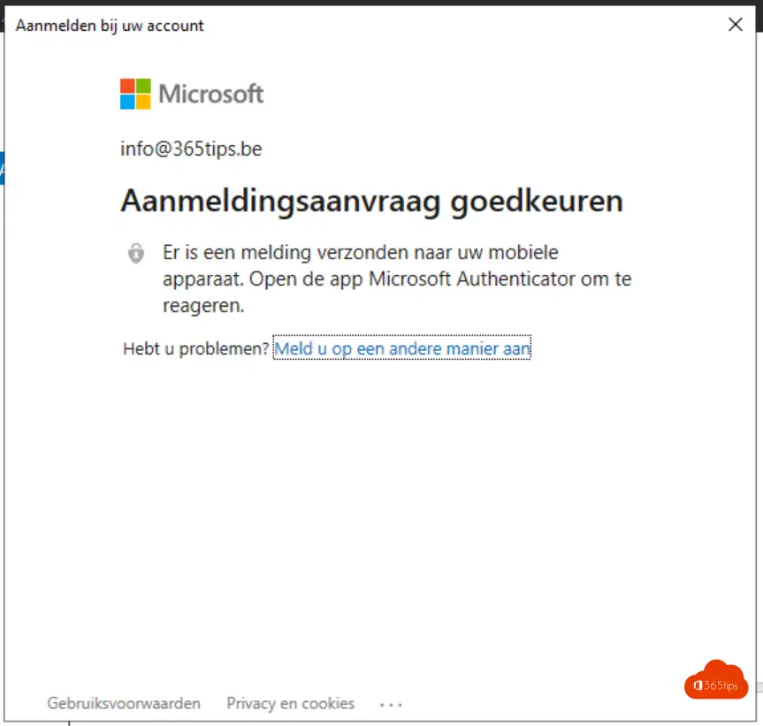Image resolution: width=763 pixels, height=726 pixels.
Task: Open the three-dots footer options
Action: coord(391,704)
